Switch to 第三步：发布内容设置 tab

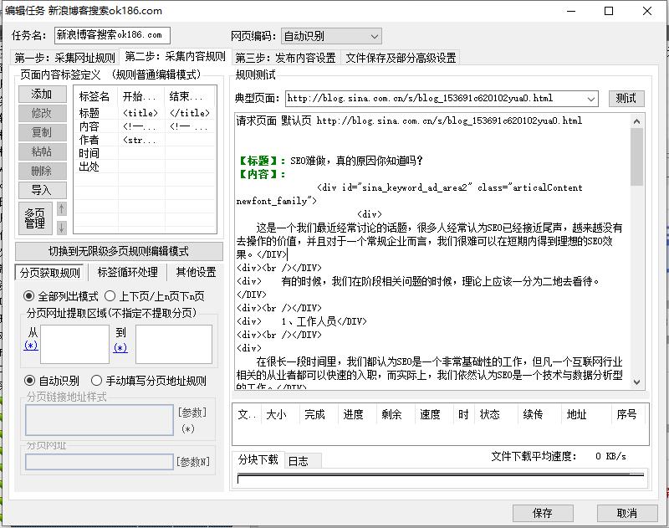(x=285, y=58)
